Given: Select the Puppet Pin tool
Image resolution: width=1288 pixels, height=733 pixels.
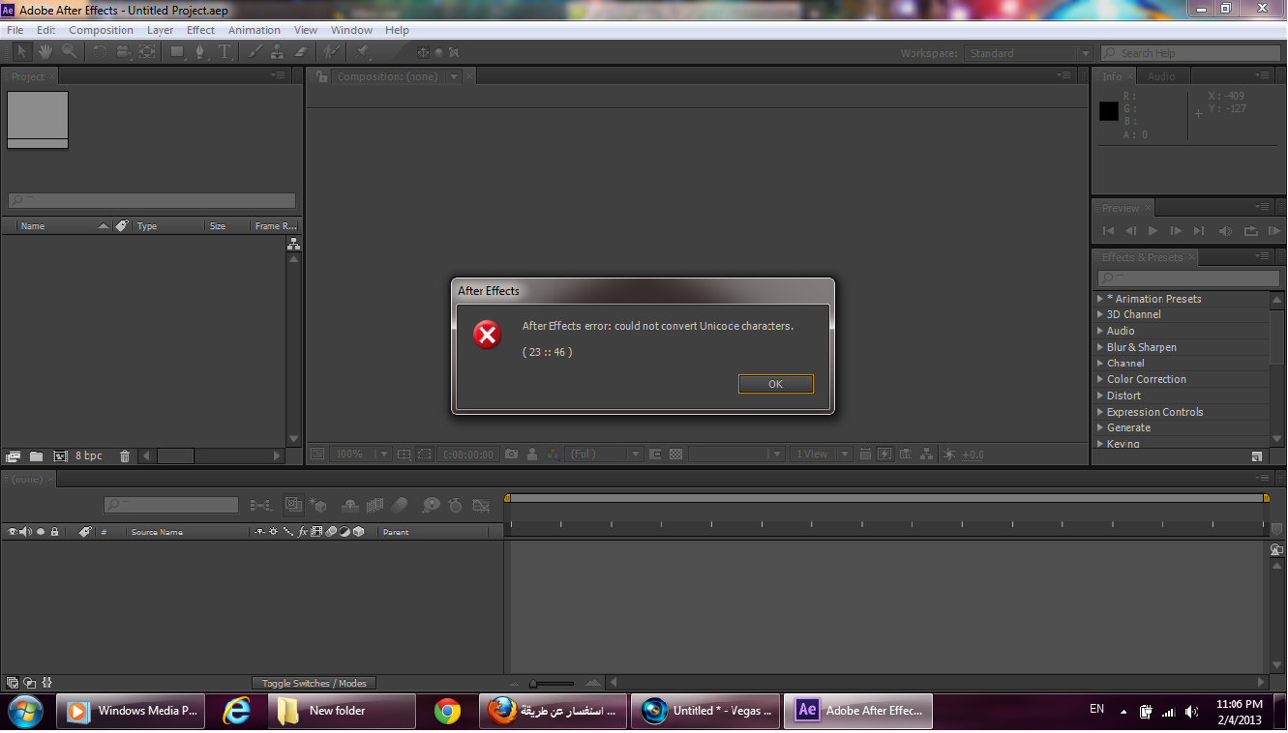Looking at the screenshot, I should pos(361,51).
